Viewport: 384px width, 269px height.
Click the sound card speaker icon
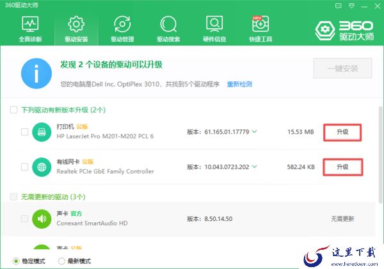click(42, 219)
